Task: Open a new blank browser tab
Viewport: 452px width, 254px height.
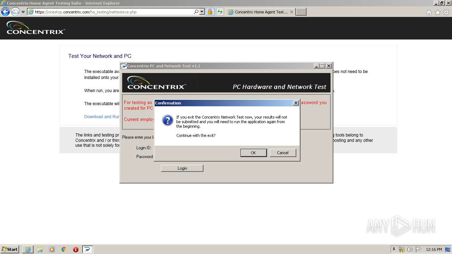Action: pos(301,12)
